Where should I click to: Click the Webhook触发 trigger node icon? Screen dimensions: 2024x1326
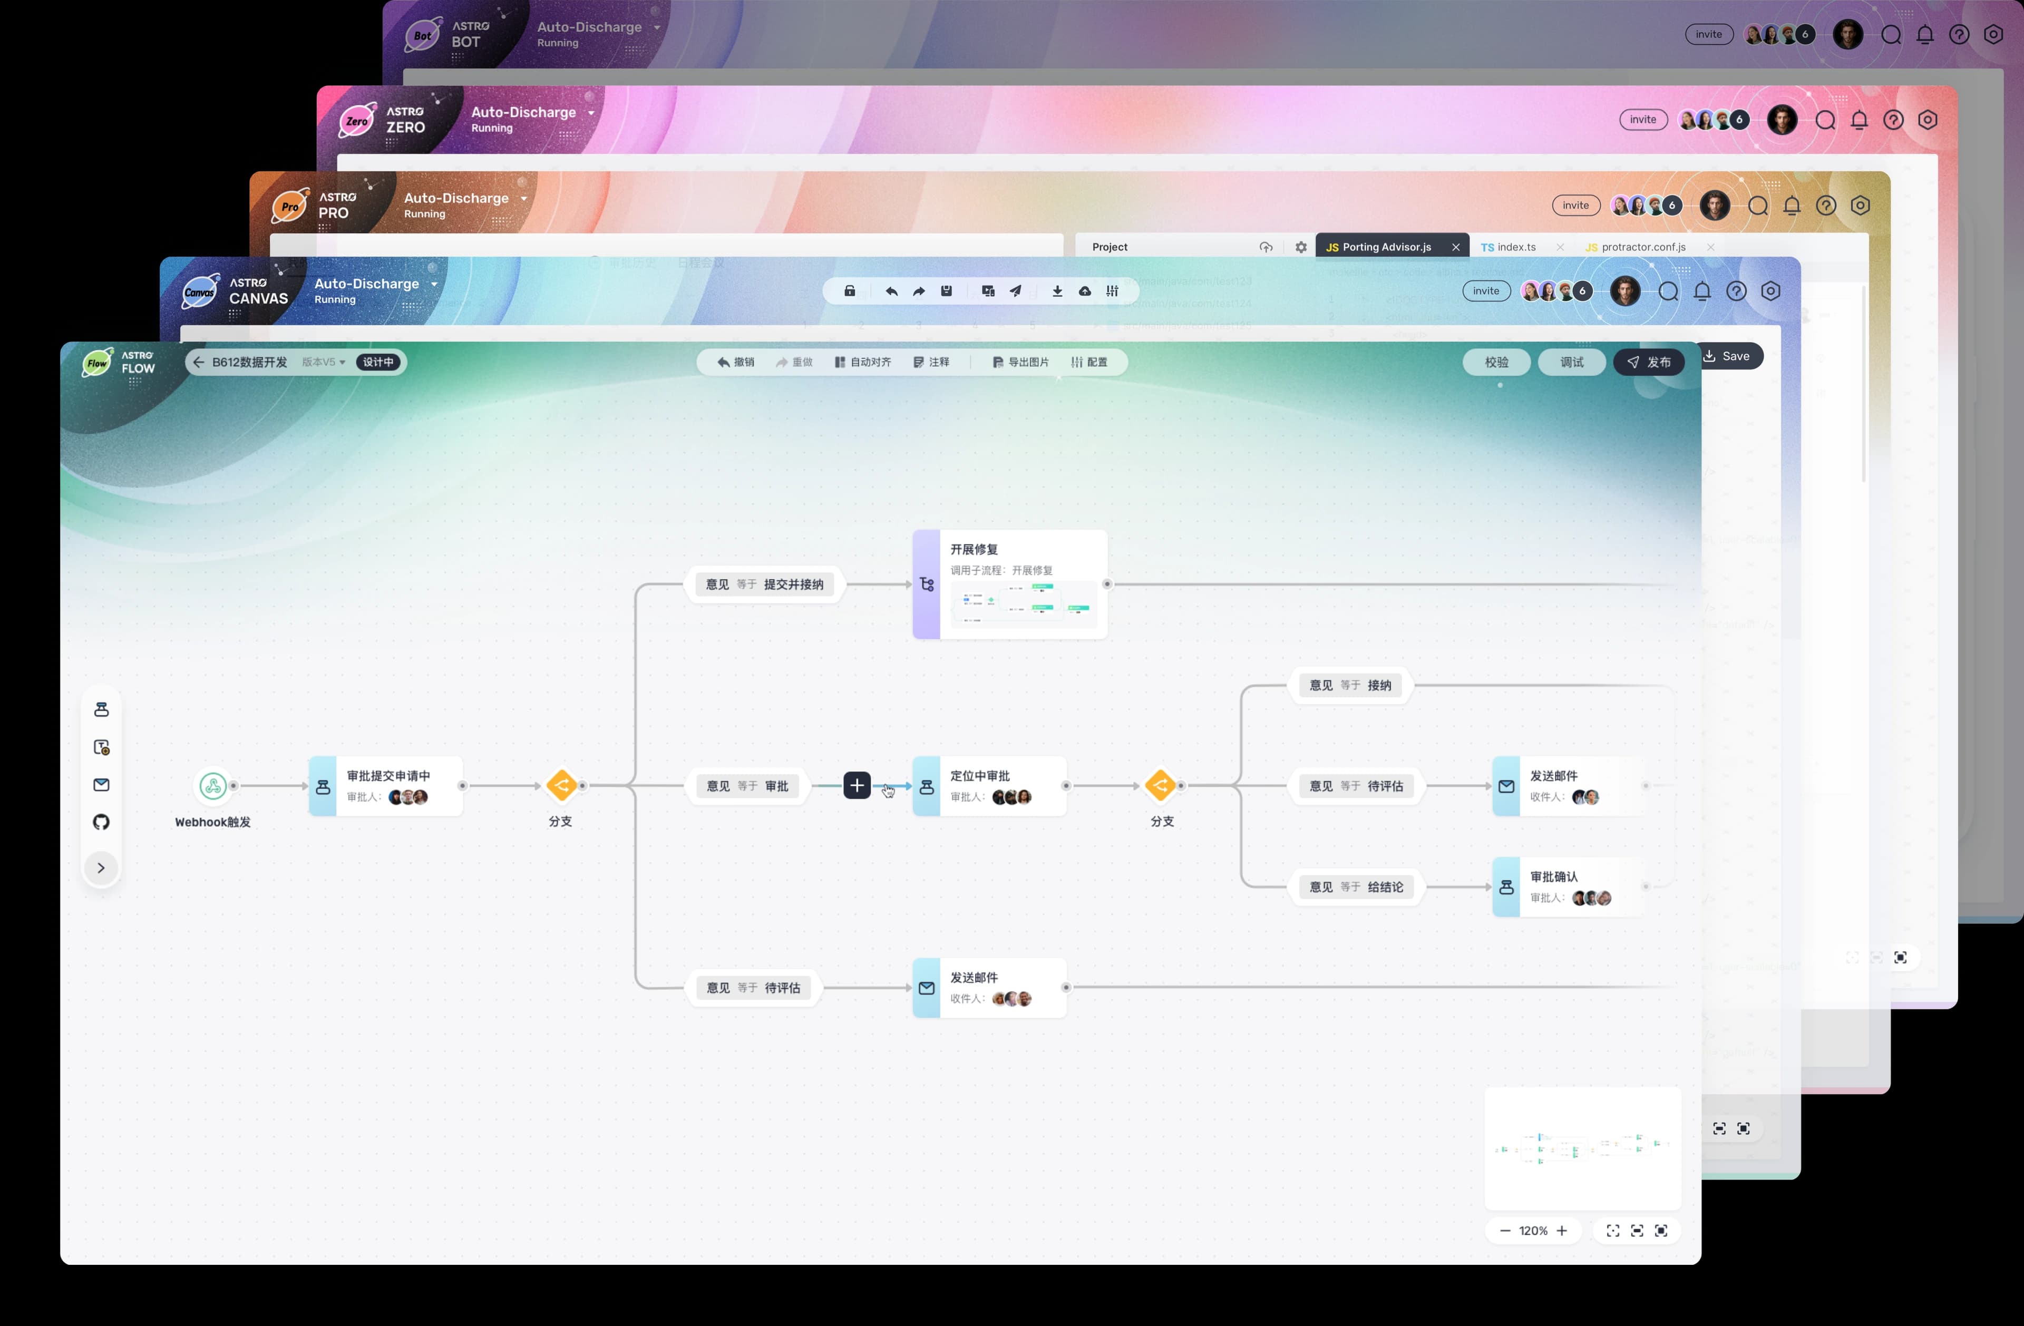click(212, 786)
